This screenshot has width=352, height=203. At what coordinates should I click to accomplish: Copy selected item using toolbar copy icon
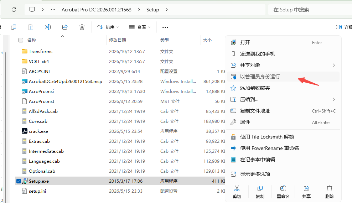(x=14, y=27)
